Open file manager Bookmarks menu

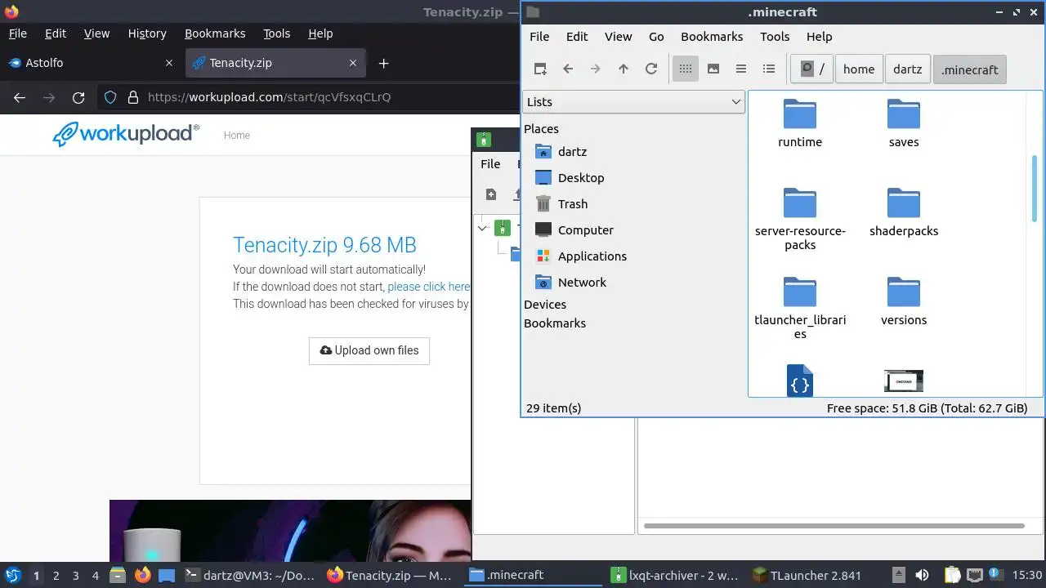coord(712,37)
